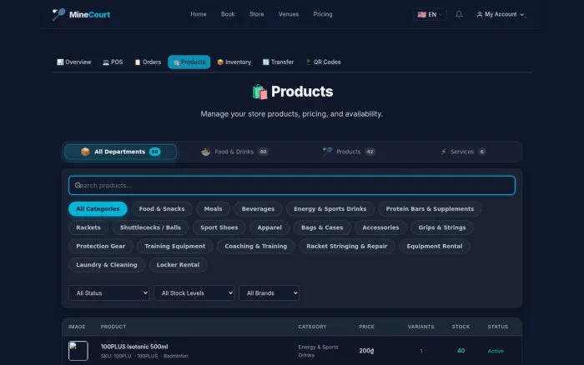Filter by Food & Snacks category
The width and height of the screenshot is (584, 365).
click(x=162, y=209)
